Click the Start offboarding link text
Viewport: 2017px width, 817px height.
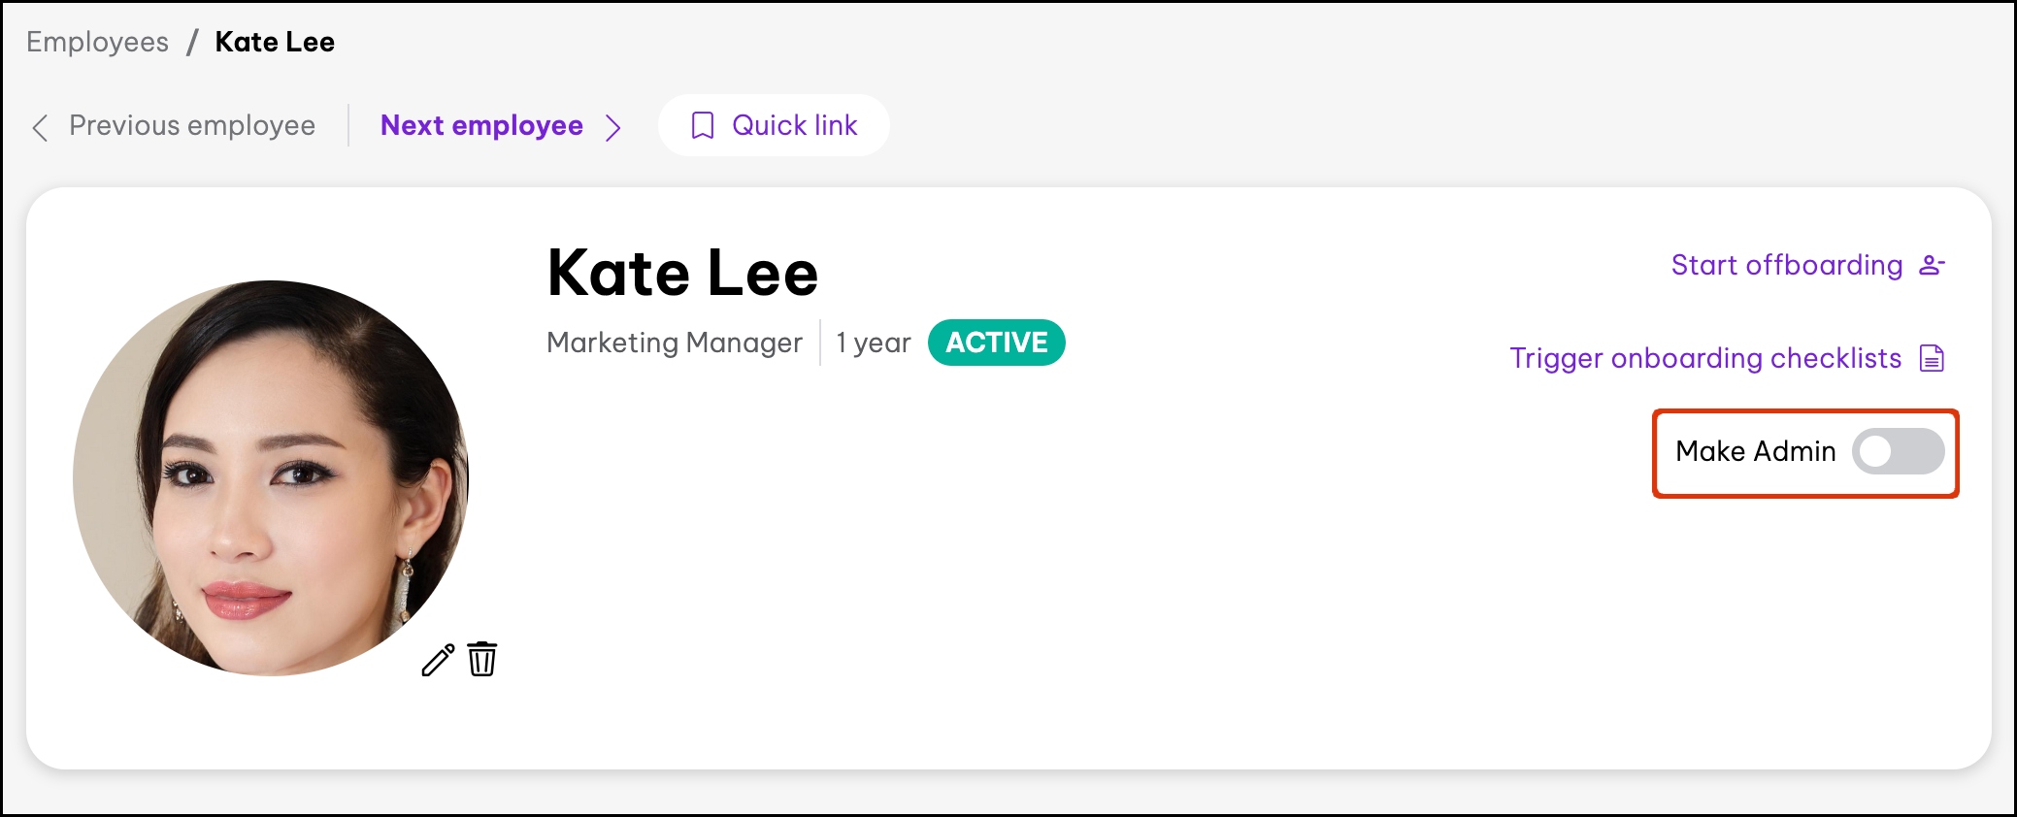coord(1786,265)
